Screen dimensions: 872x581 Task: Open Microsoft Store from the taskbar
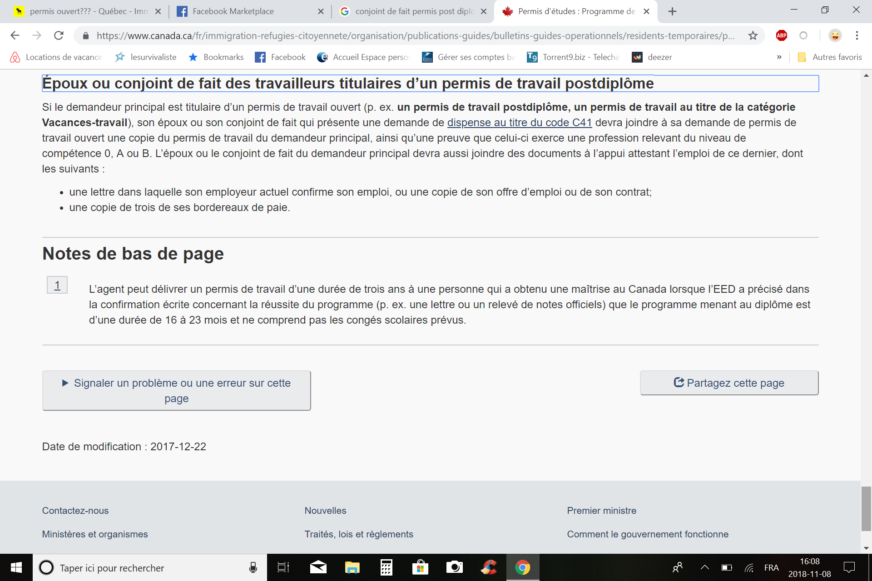pos(420,568)
